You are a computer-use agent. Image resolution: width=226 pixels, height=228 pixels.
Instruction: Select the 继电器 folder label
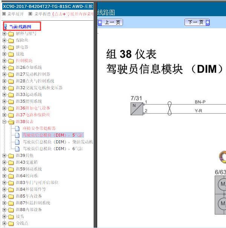coord(22,47)
